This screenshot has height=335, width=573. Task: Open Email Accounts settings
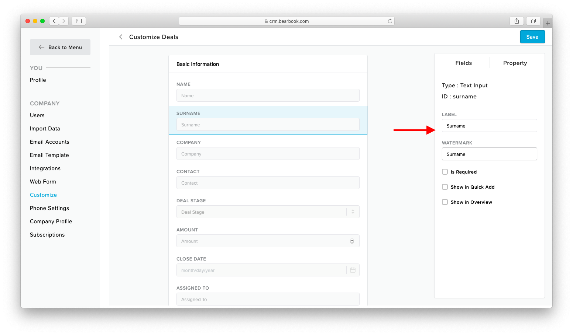point(49,142)
